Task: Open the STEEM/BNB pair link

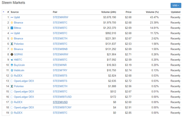Action: (x=60, y=49)
